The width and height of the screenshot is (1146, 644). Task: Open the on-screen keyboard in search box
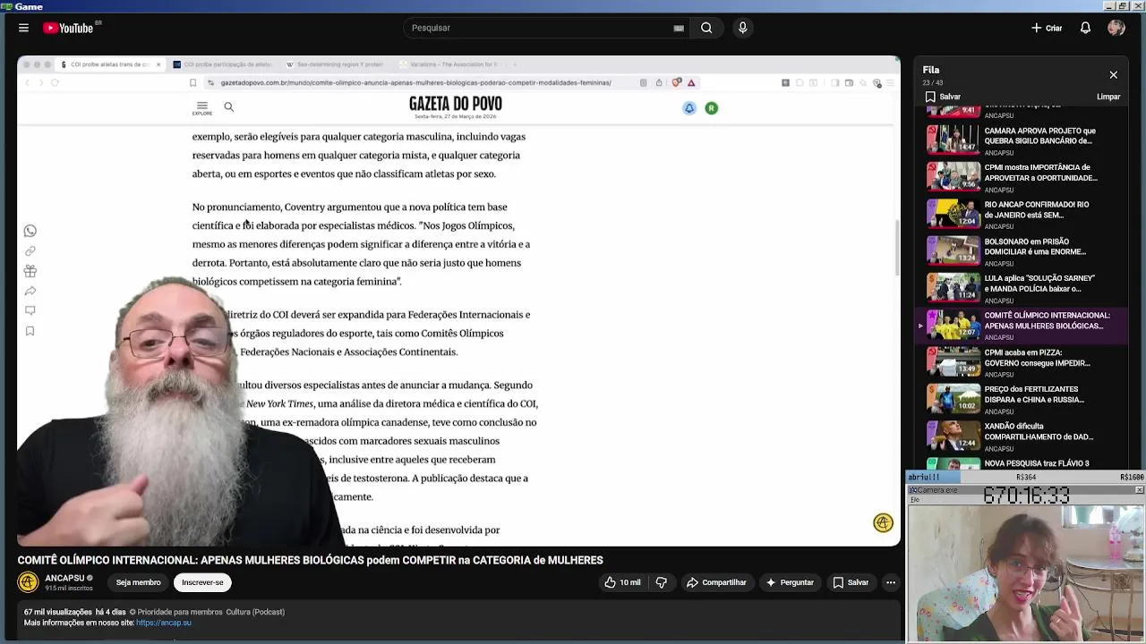tap(679, 28)
